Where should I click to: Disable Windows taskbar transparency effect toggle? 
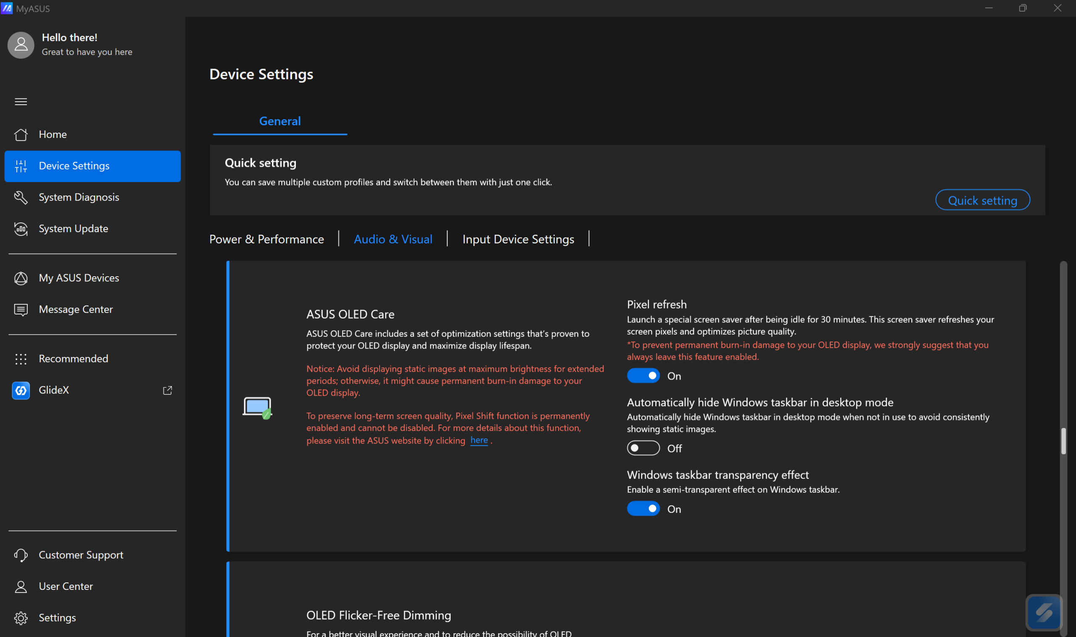coord(643,509)
